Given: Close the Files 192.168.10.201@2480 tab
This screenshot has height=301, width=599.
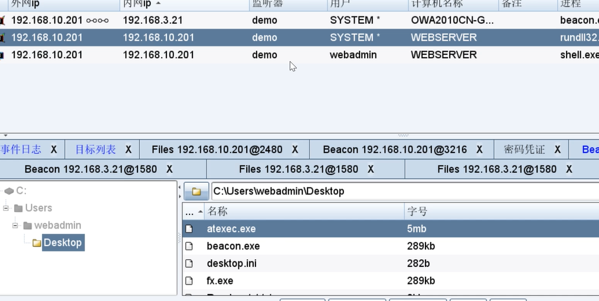Looking at the screenshot, I should [x=295, y=150].
